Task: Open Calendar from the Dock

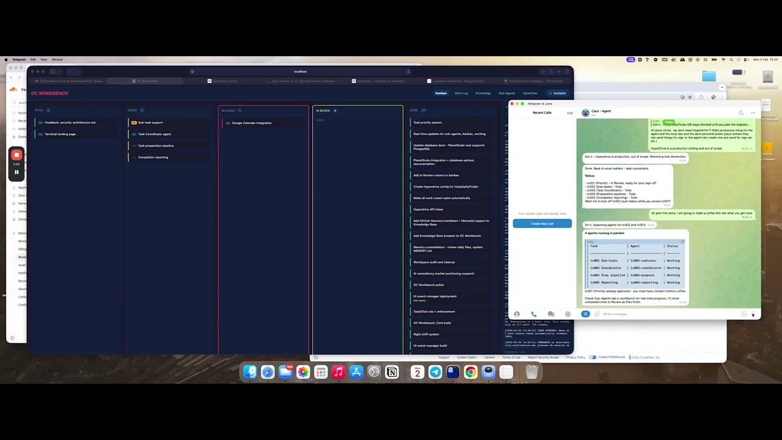Action: click(x=417, y=372)
